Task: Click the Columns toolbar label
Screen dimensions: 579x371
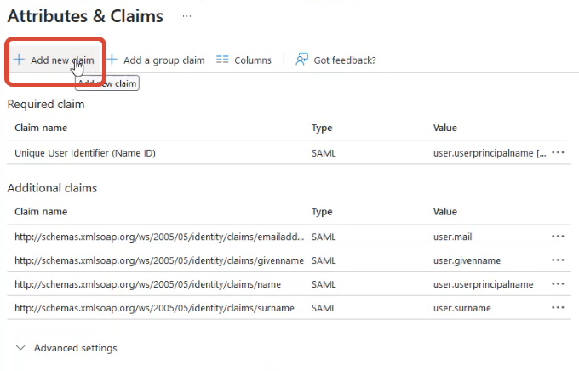Action: [253, 60]
